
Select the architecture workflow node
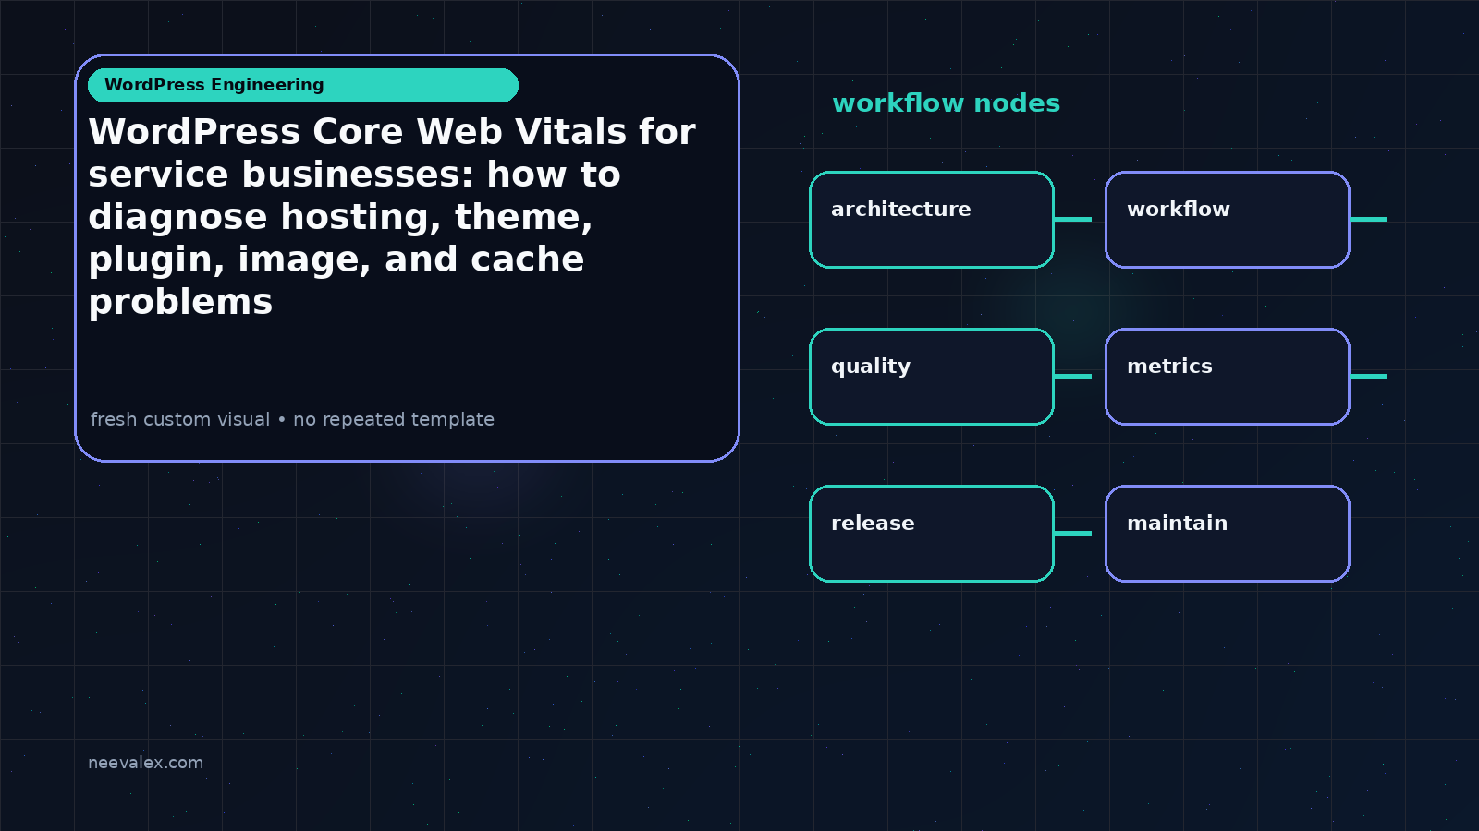pos(932,220)
